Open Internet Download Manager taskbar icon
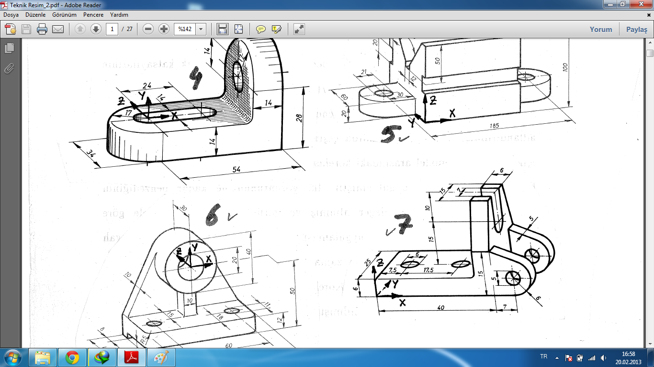The width and height of the screenshot is (654, 367). 101,357
